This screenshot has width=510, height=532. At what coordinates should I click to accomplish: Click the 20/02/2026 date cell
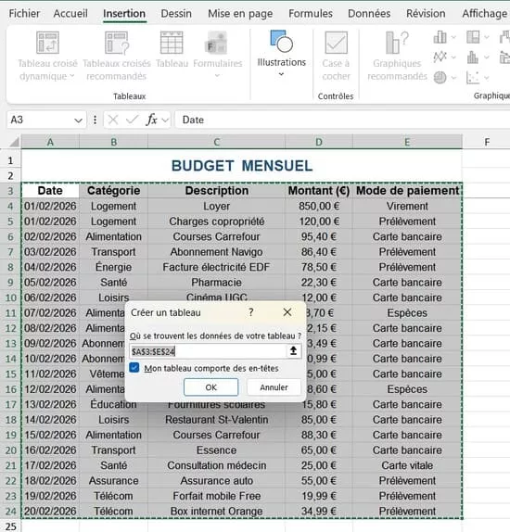(50, 511)
